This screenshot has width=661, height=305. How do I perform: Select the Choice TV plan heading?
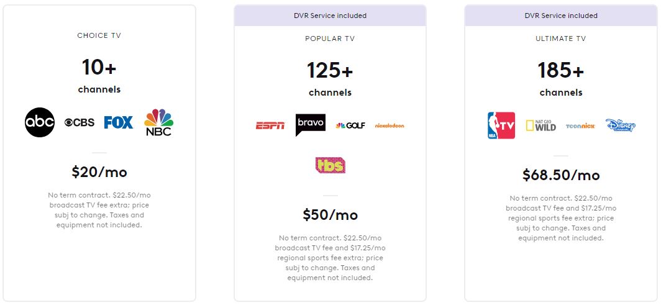[99, 35]
